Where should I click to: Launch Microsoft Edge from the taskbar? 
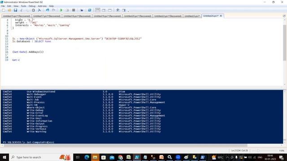coord(87,157)
